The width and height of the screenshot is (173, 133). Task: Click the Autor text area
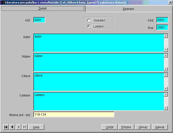98,43
